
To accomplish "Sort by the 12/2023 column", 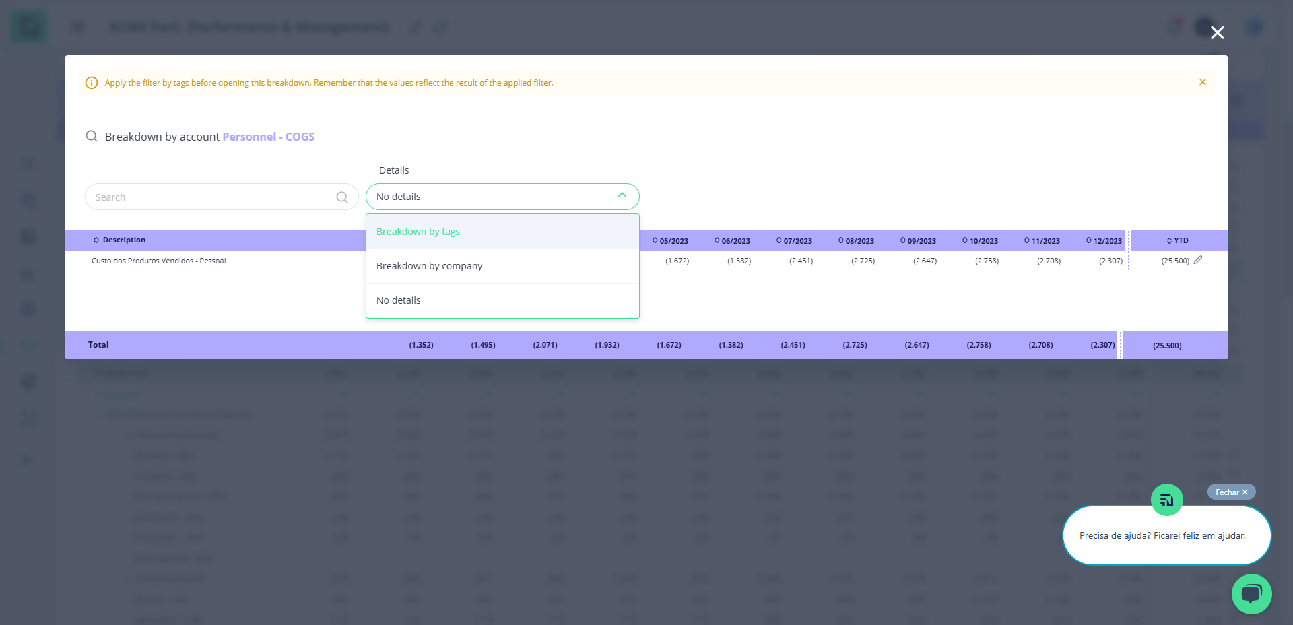I will 1104,241.
